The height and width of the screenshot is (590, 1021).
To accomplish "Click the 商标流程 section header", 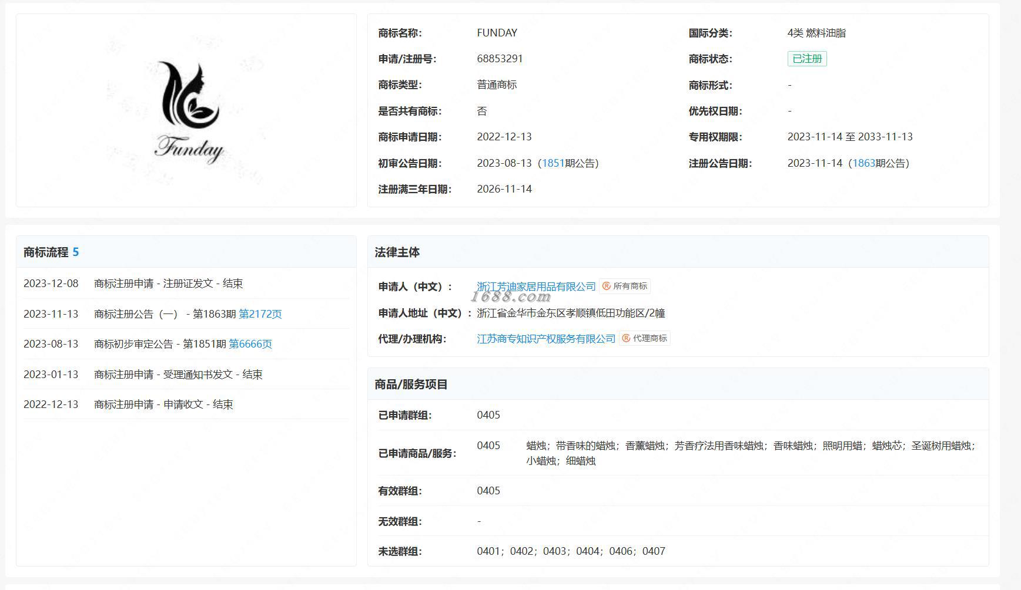I will tap(186, 252).
